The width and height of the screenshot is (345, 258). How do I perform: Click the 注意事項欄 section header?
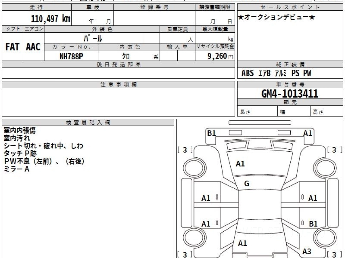[118, 85]
